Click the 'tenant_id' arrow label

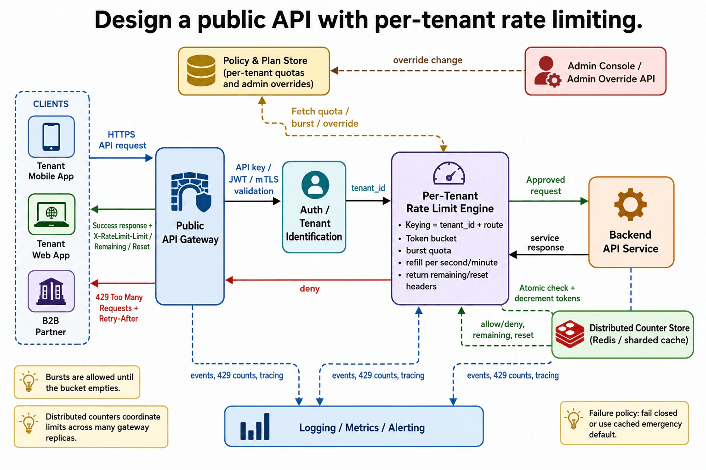[368, 188]
